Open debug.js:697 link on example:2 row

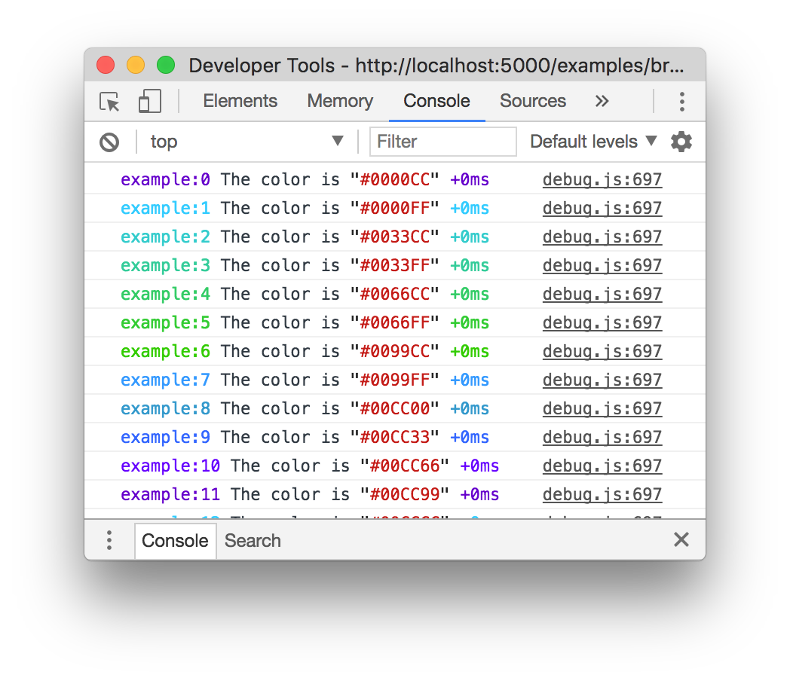[x=602, y=237]
